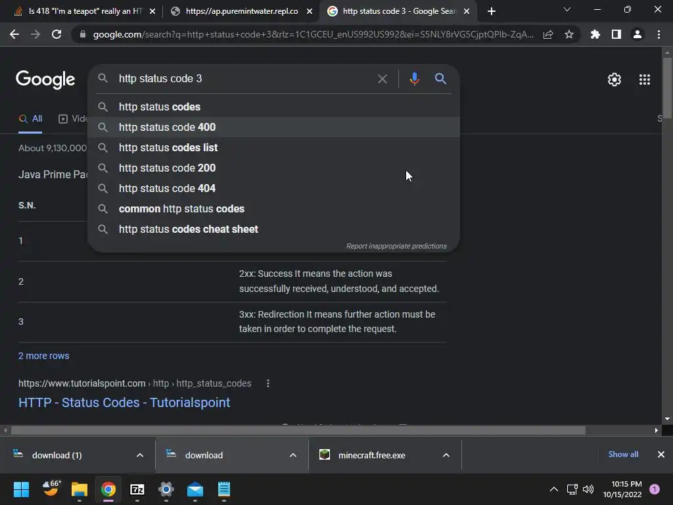
Task: Choose suggestion 'http status code 400'
Action: coord(274,127)
